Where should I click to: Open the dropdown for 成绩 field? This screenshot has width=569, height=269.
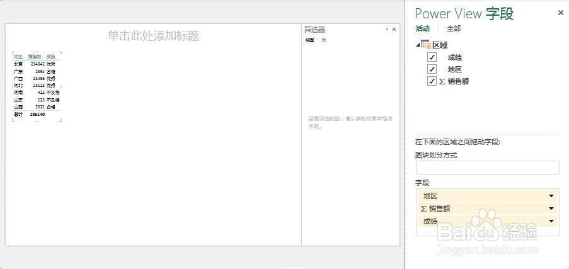551,221
